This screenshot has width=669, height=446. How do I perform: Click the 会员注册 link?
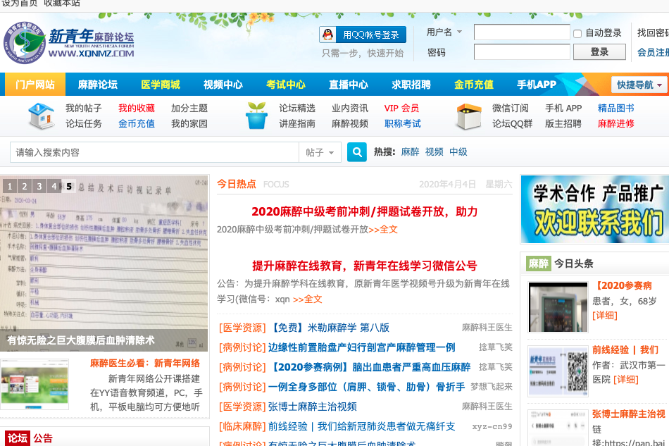point(653,52)
